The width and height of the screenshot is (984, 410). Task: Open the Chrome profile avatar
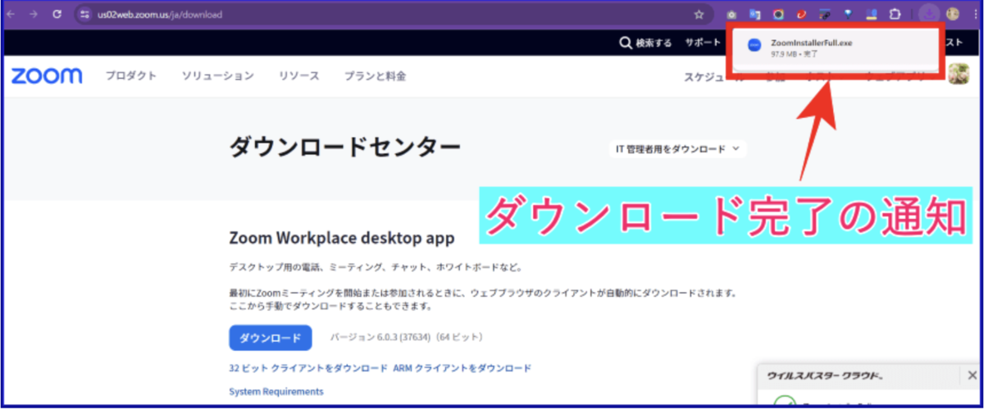[952, 14]
